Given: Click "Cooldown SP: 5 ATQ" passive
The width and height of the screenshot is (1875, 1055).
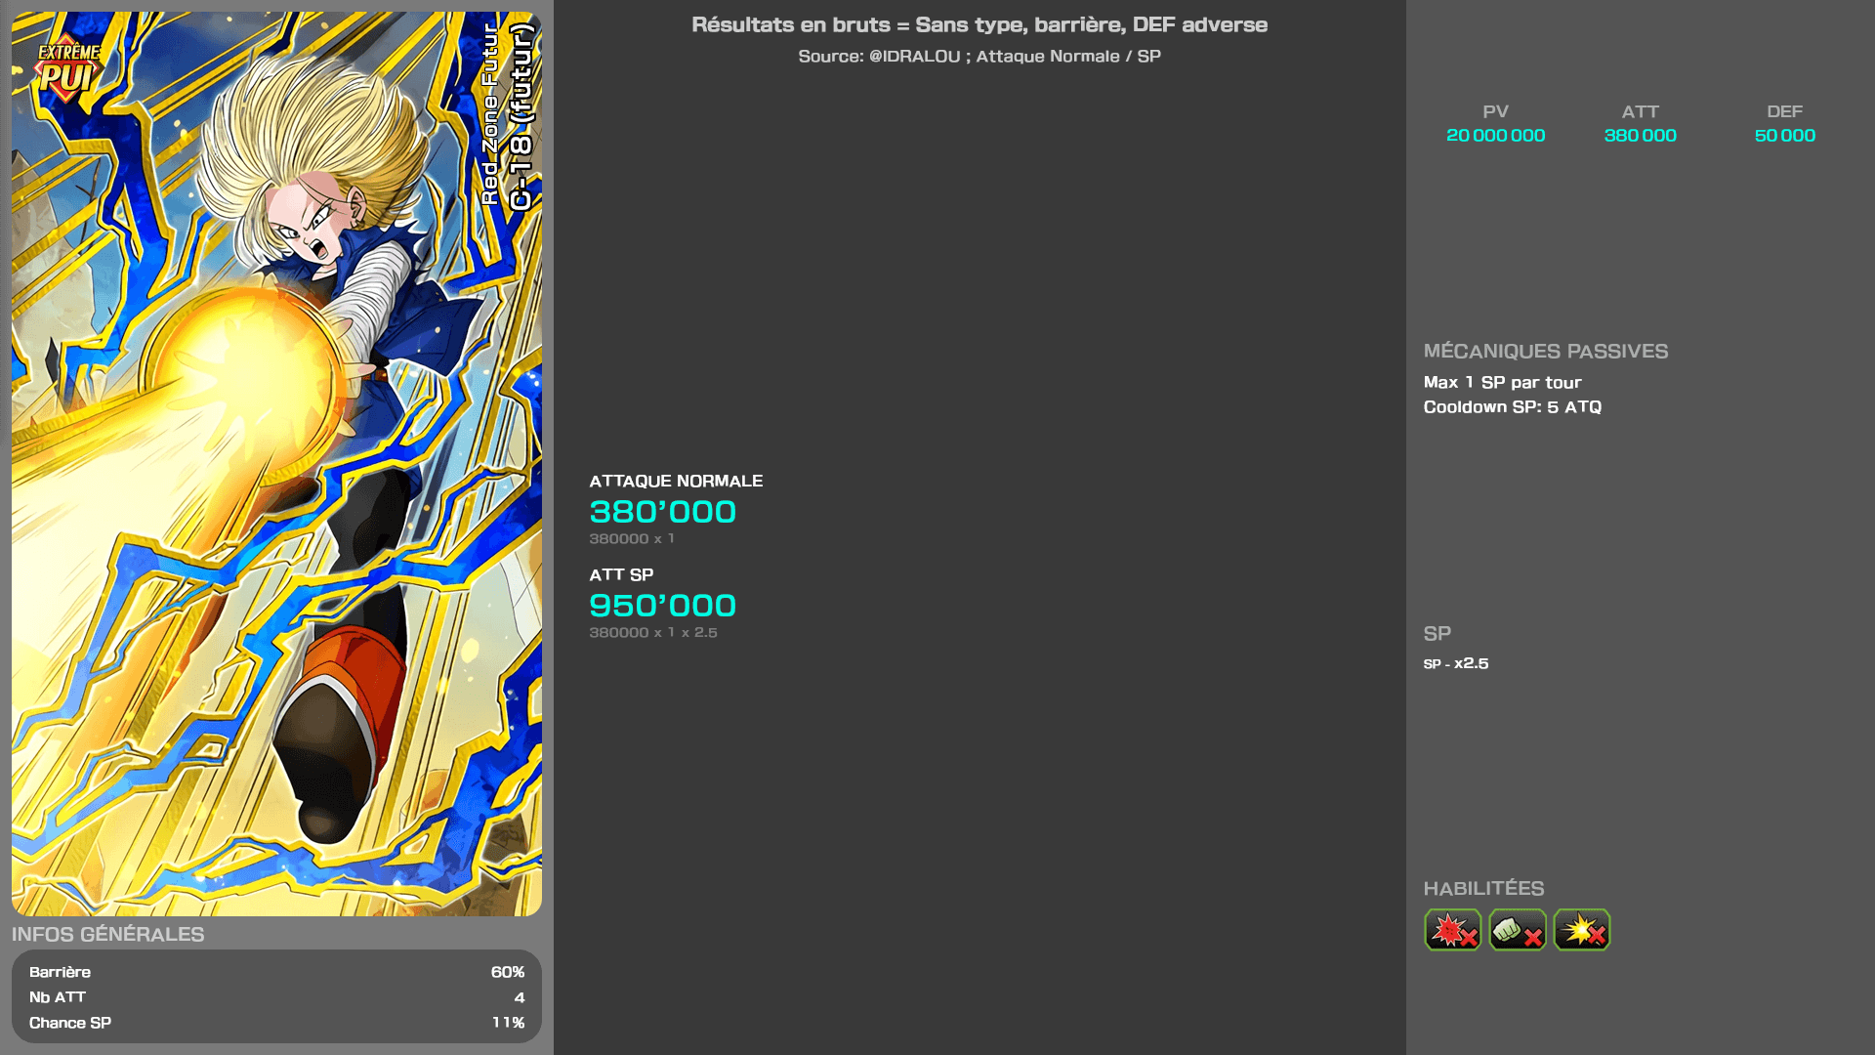Looking at the screenshot, I should point(1512,407).
